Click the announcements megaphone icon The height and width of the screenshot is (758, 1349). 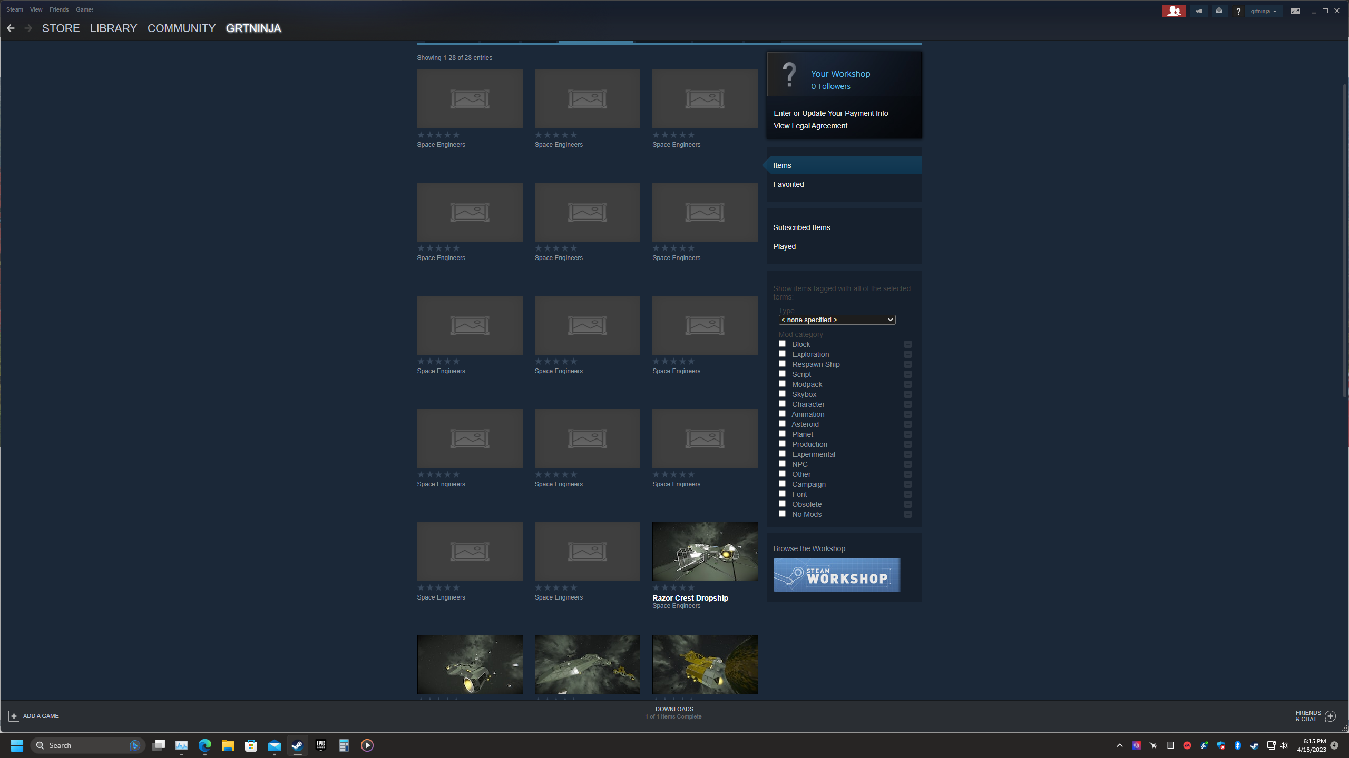[x=1199, y=11]
